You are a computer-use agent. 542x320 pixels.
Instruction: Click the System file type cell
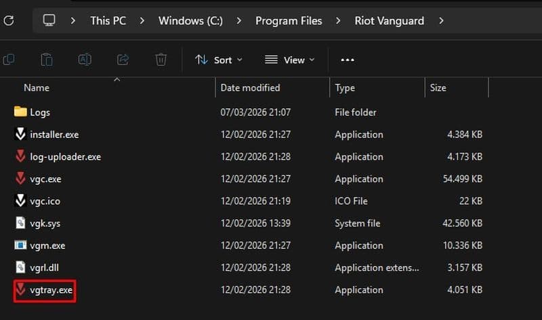pyautogui.click(x=358, y=223)
